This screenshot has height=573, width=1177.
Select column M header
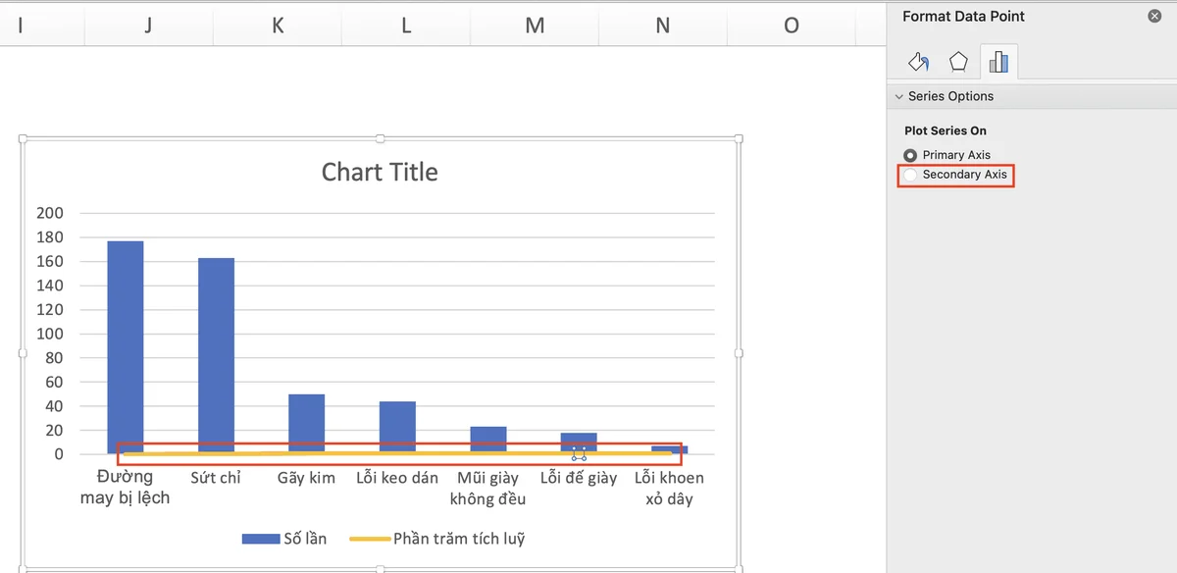[x=535, y=26]
